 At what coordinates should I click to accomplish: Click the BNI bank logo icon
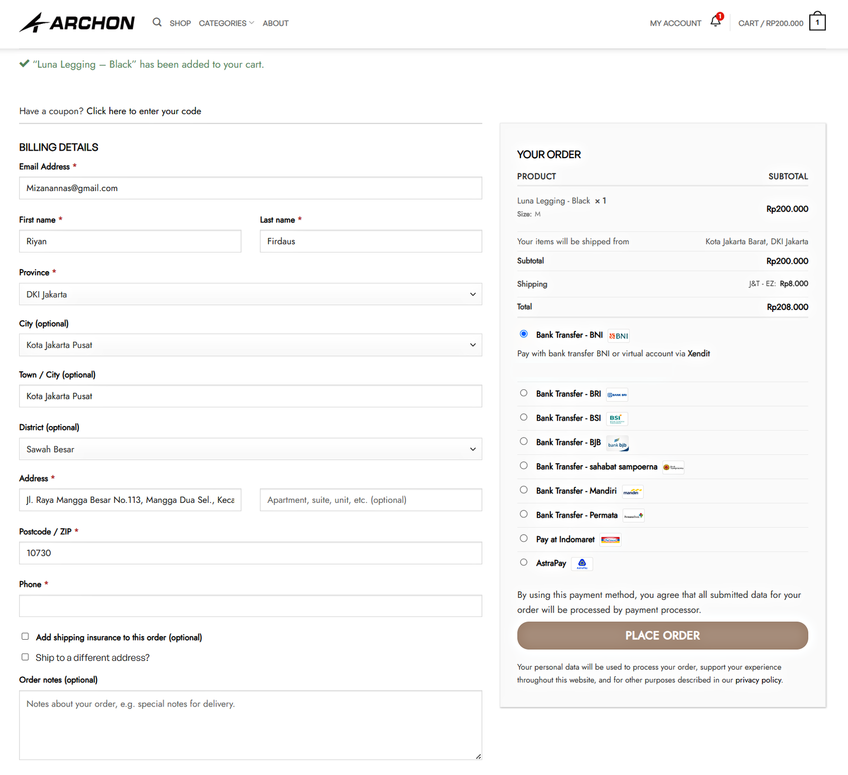[x=619, y=336]
